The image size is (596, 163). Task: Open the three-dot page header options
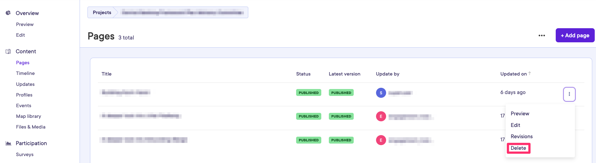point(542,35)
